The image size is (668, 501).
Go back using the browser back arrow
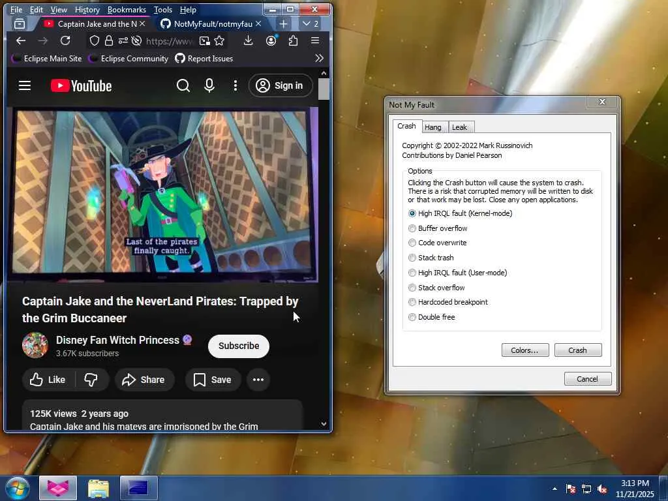click(21, 41)
